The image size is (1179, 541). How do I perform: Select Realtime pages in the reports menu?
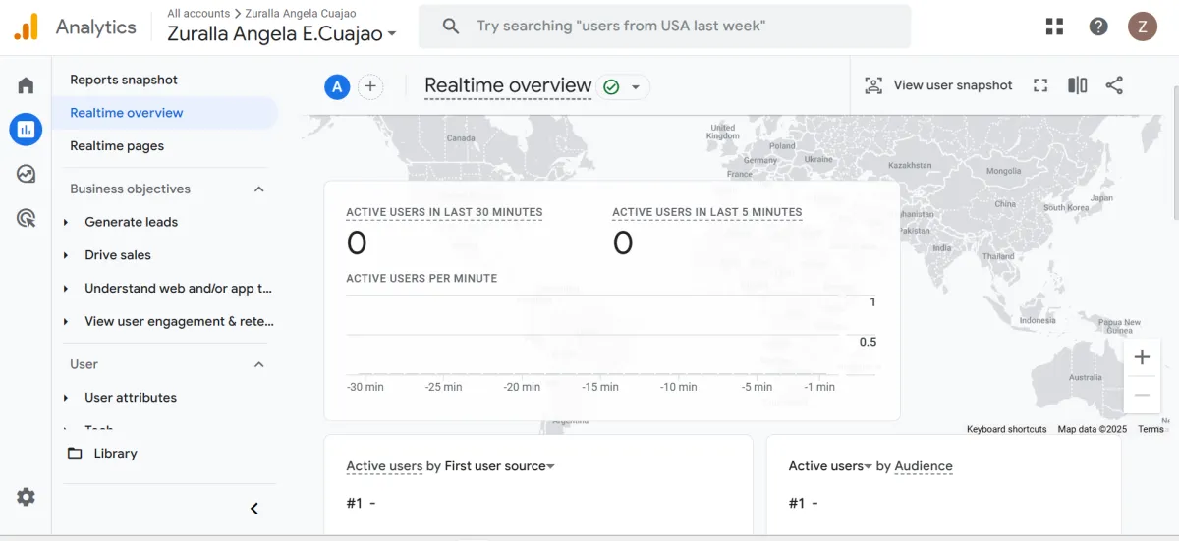[117, 146]
